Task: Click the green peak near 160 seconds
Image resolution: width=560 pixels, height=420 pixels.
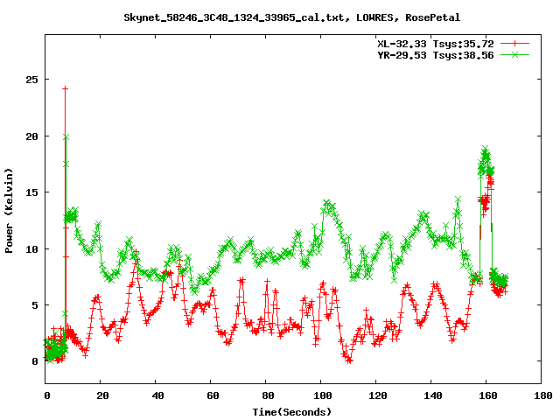Action: tap(485, 149)
